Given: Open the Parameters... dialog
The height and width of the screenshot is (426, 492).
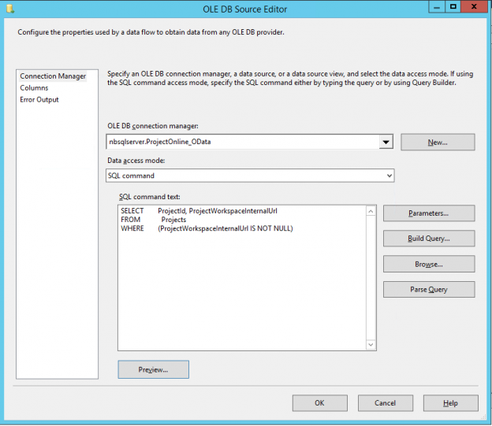Looking at the screenshot, I should pyautogui.click(x=429, y=213).
